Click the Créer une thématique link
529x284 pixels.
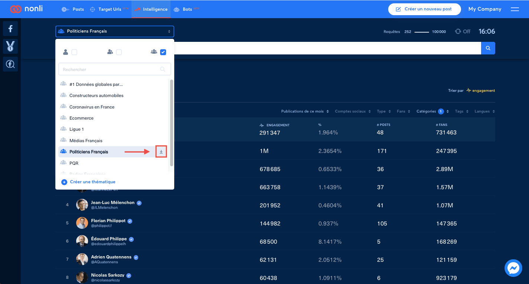tap(88, 182)
